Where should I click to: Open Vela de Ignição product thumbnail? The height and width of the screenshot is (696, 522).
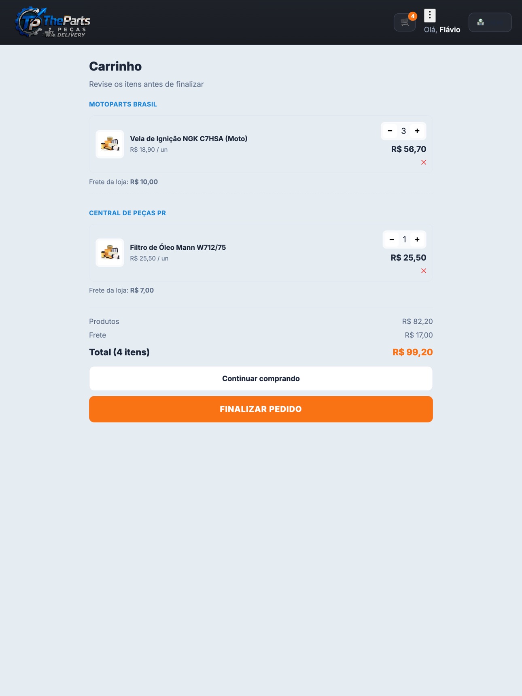[x=110, y=144]
